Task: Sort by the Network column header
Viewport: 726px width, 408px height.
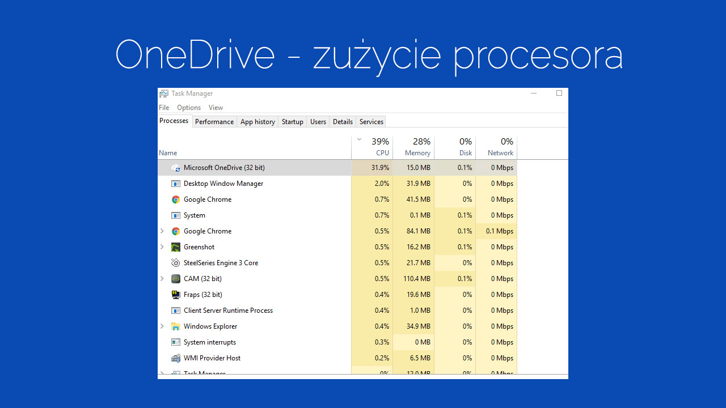Action: (x=496, y=147)
